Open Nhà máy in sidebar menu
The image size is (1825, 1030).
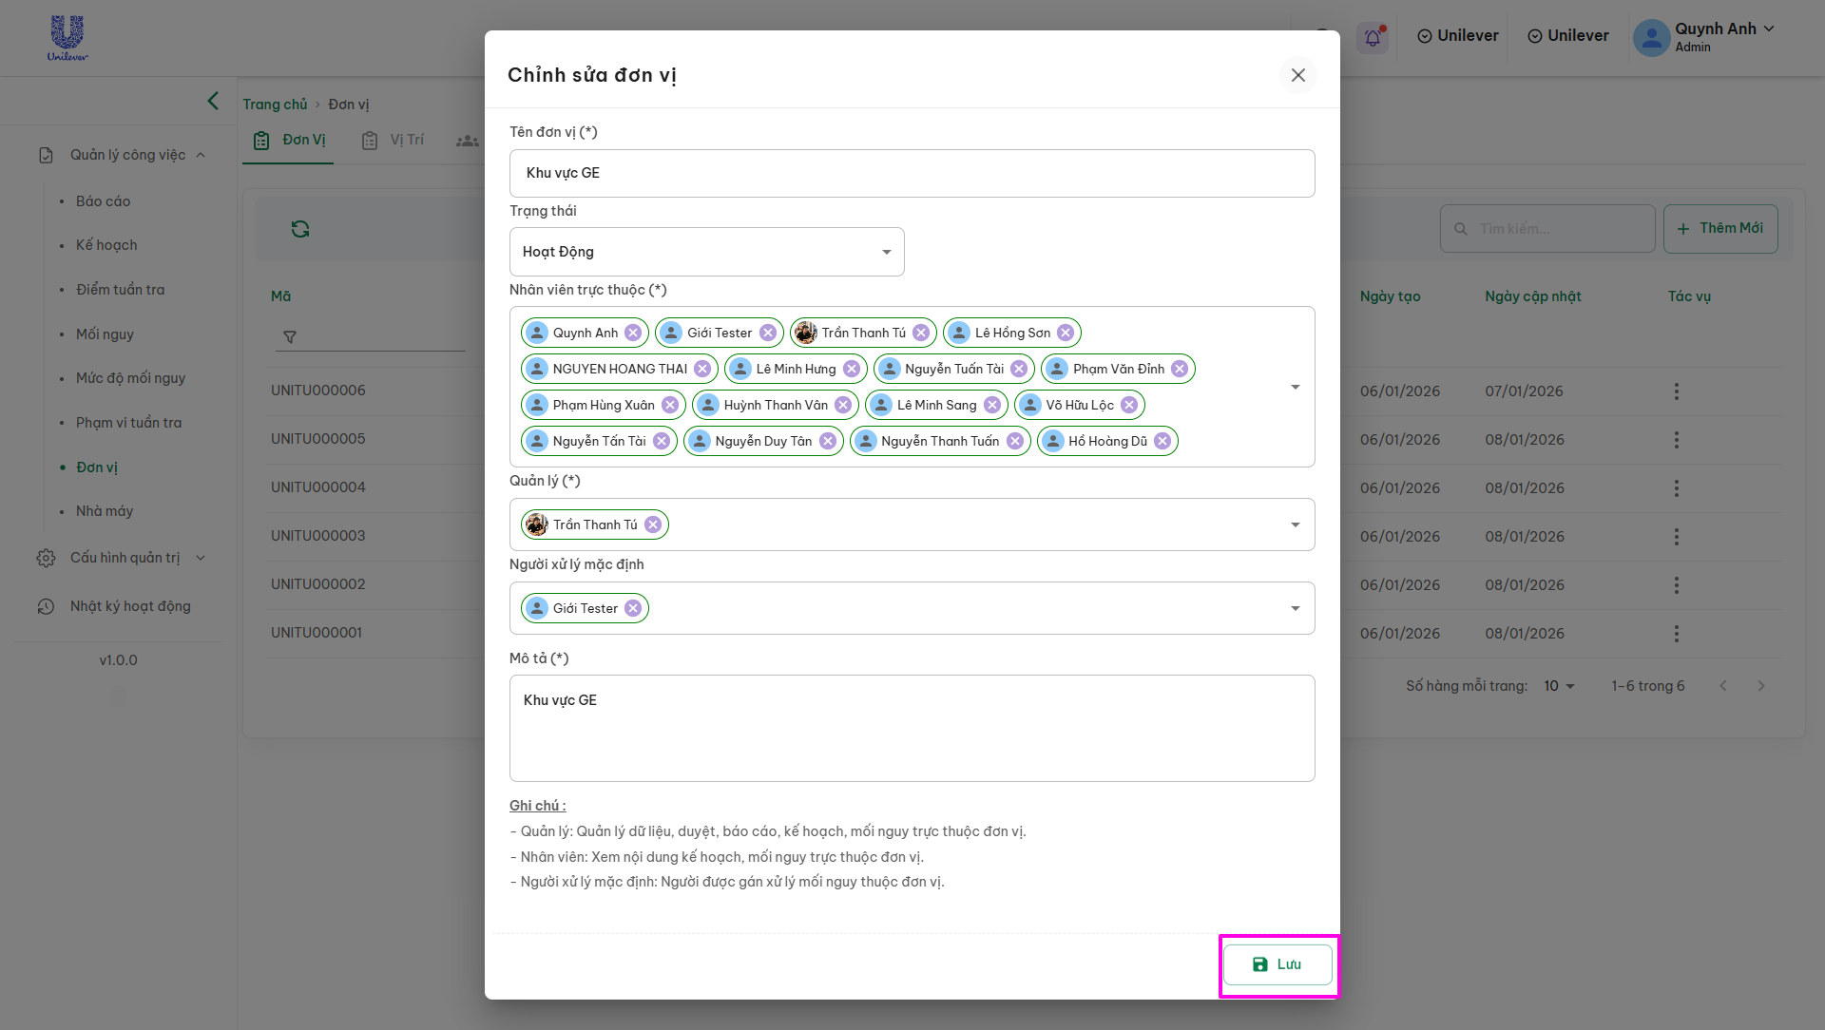click(105, 511)
